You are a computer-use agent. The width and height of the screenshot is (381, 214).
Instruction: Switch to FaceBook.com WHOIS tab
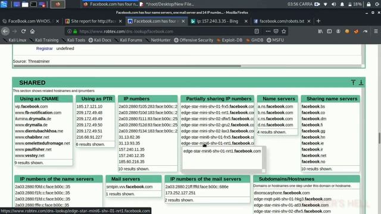30,21
